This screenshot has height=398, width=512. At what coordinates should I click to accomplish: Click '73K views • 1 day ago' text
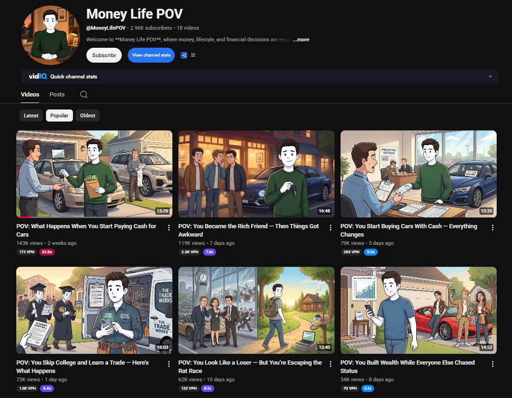point(41,379)
